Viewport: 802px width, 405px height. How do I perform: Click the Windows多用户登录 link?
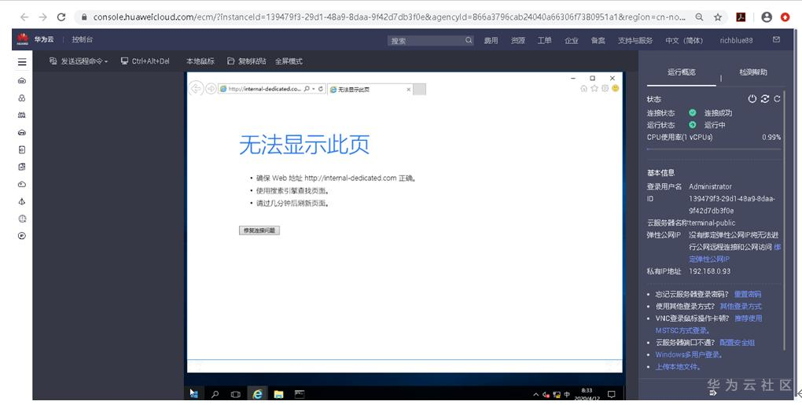687,355
